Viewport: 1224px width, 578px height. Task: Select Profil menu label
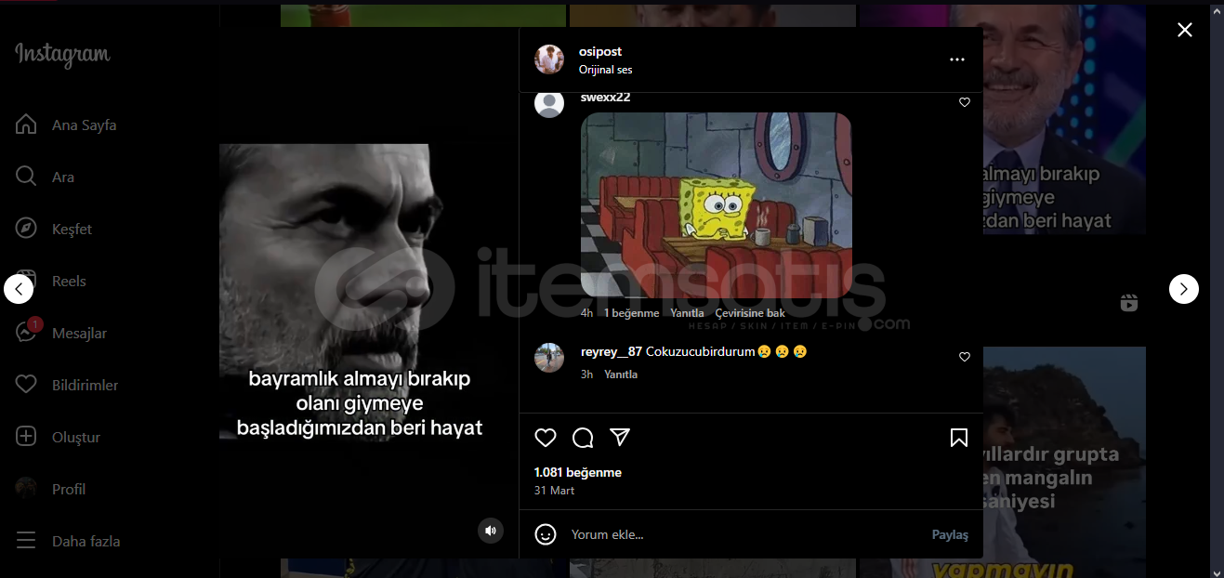[x=69, y=490]
